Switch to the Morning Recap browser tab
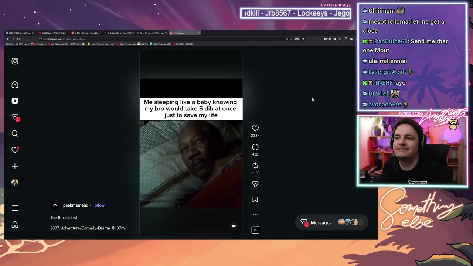This screenshot has height=266, width=473. pos(20,33)
